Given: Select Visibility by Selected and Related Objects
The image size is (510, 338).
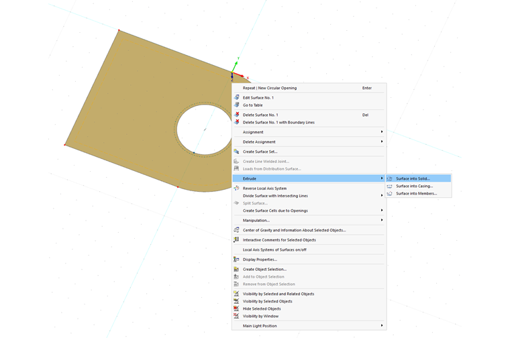Looking at the screenshot, I should click(309, 294).
